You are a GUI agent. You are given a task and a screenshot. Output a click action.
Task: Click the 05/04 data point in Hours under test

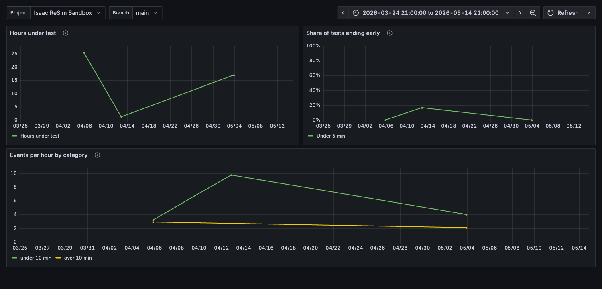(234, 75)
